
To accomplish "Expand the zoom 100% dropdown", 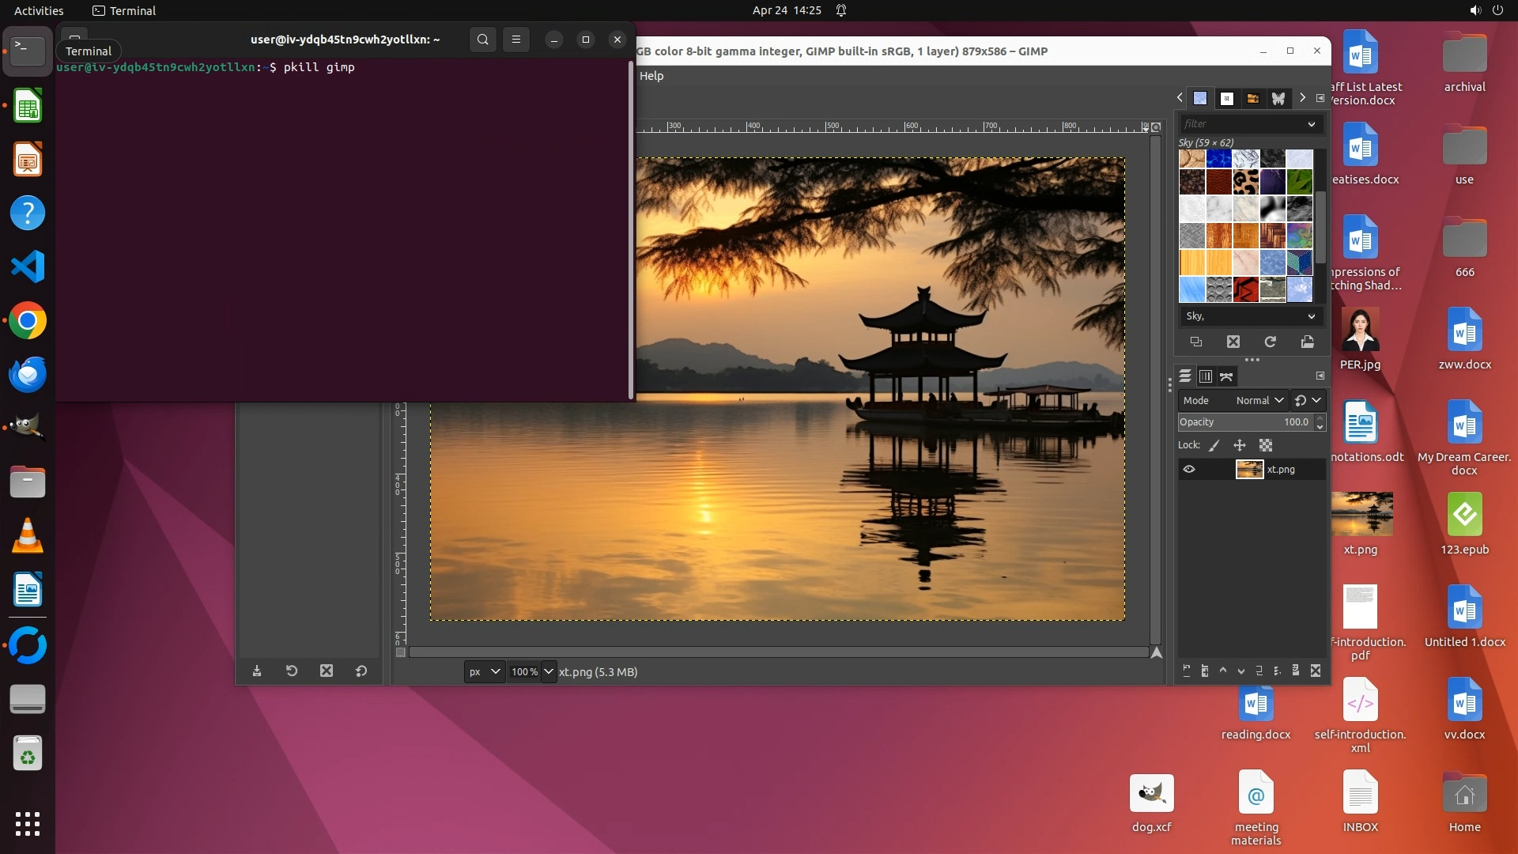I will pos(548,671).
